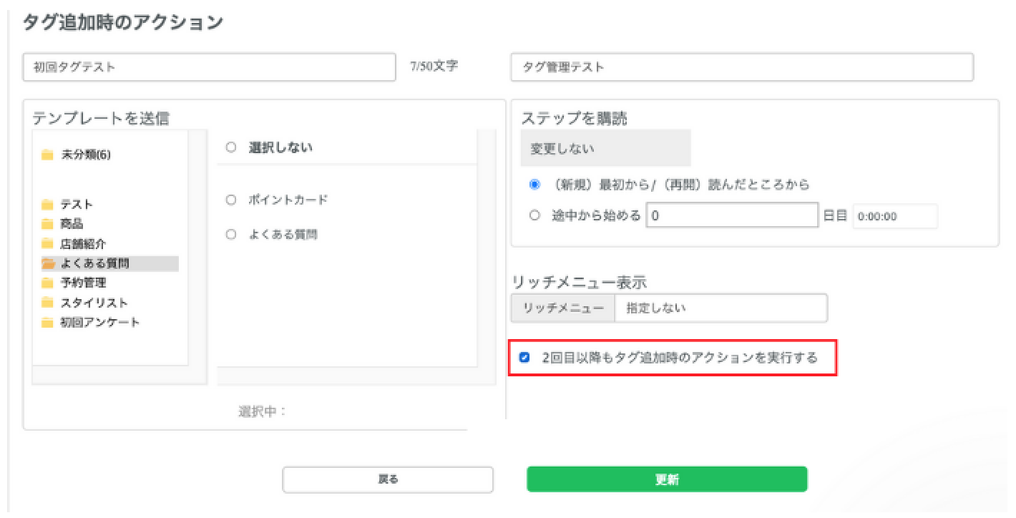The image size is (1016, 518).
Task: Click the 選択中： label
Action: click(x=262, y=412)
